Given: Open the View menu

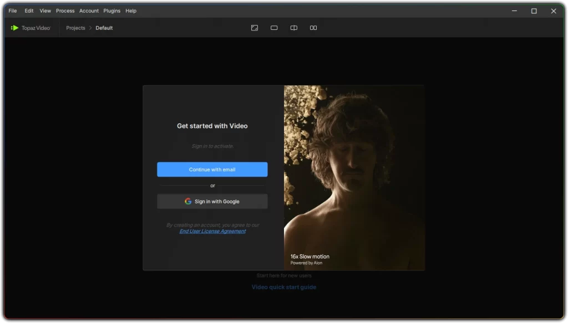Looking at the screenshot, I should pyautogui.click(x=45, y=11).
